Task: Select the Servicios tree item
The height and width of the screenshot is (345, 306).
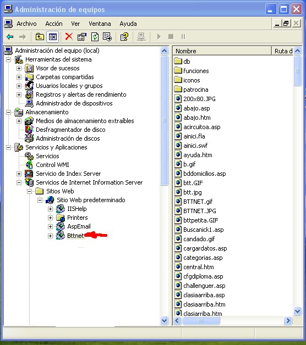Action: (x=47, y=156)
